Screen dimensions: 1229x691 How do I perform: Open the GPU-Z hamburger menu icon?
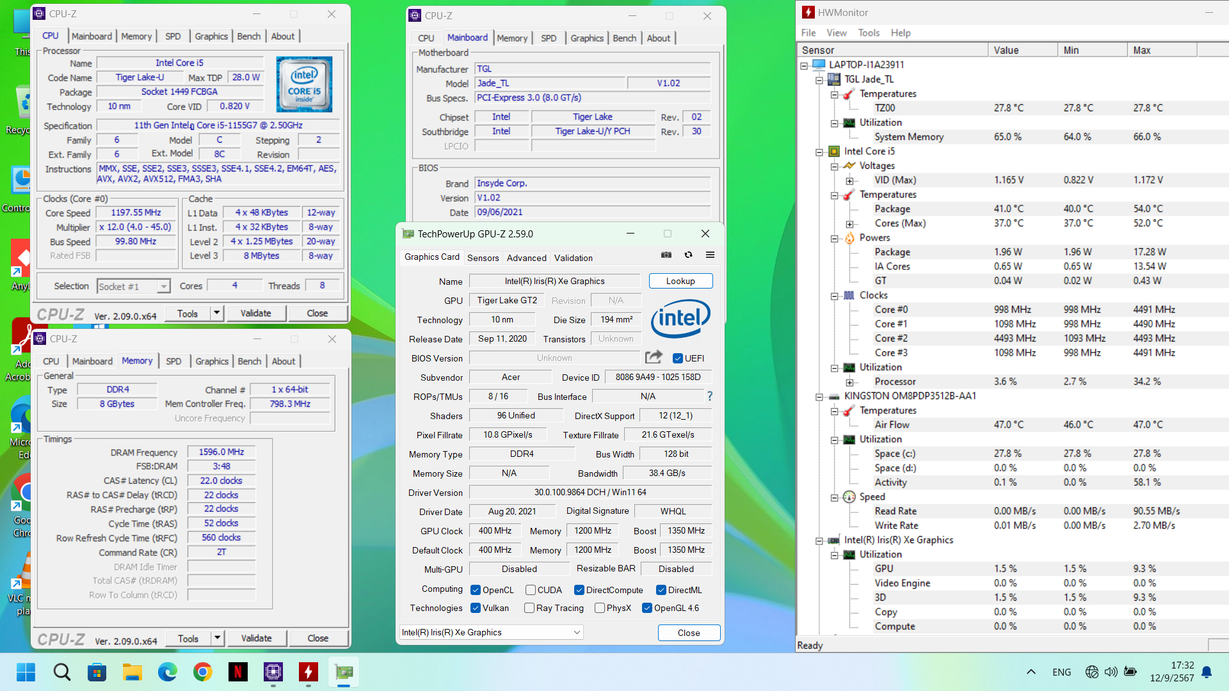click(710, 255)
